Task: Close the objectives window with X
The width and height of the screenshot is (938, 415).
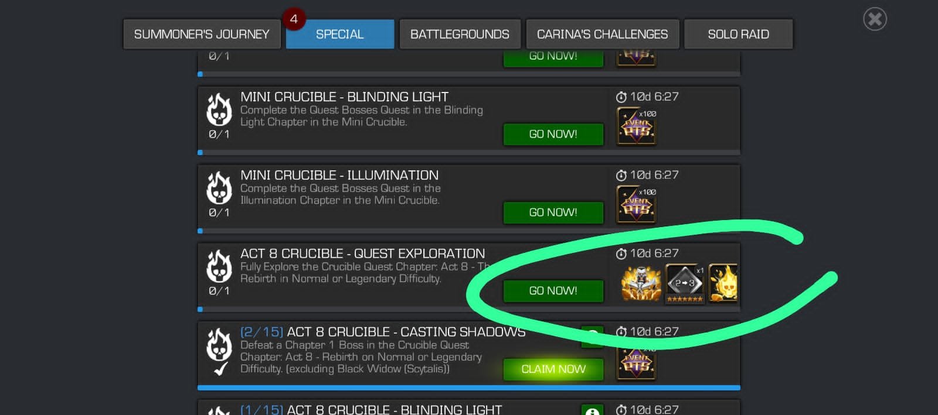Action: [x=875, y=19]
